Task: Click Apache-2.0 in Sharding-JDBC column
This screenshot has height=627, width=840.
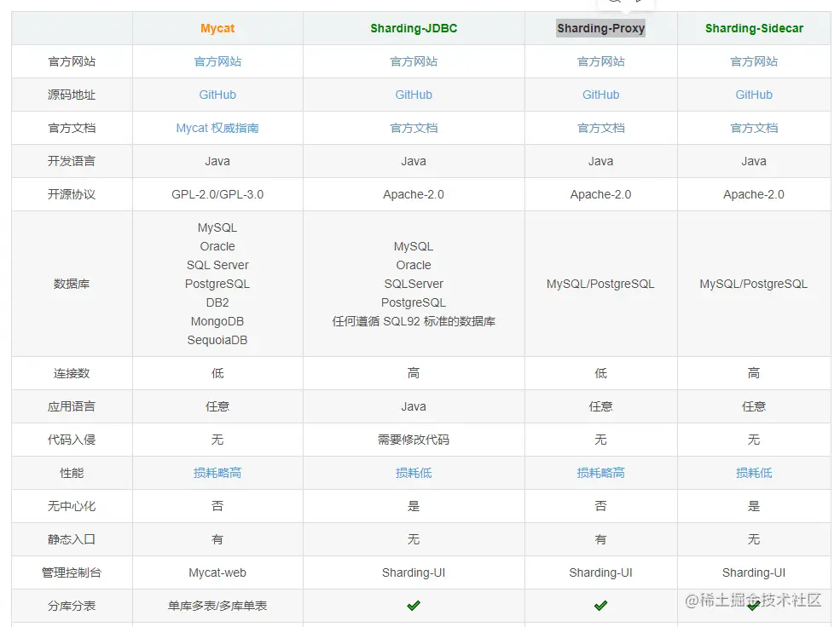Action: pyautogui.click(x=414, y=194)
